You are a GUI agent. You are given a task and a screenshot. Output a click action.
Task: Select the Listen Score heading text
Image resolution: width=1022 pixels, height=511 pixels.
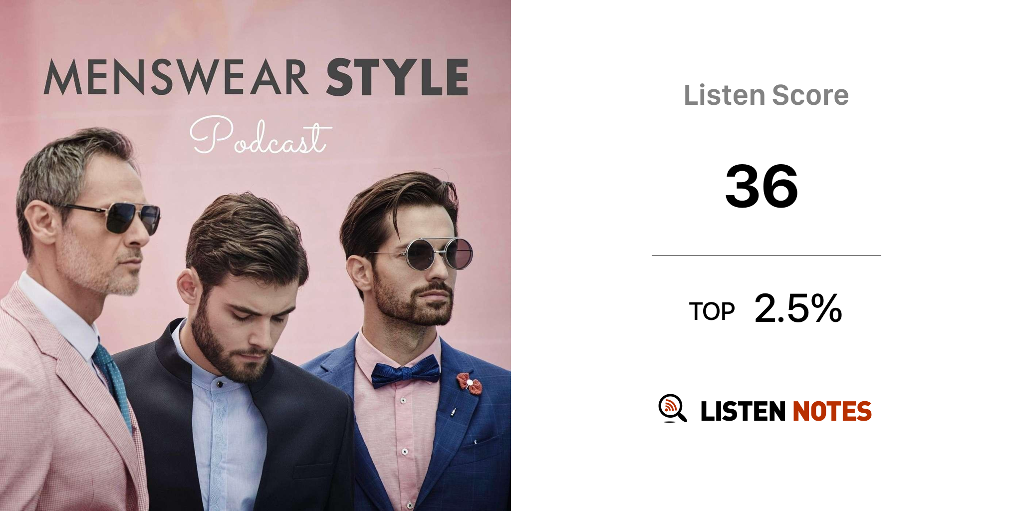(766, 95)
